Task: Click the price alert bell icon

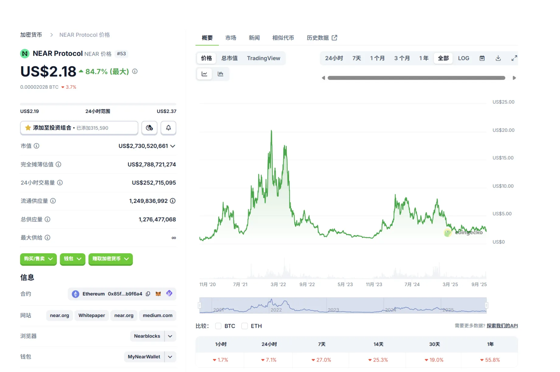Action: (168, 128)
